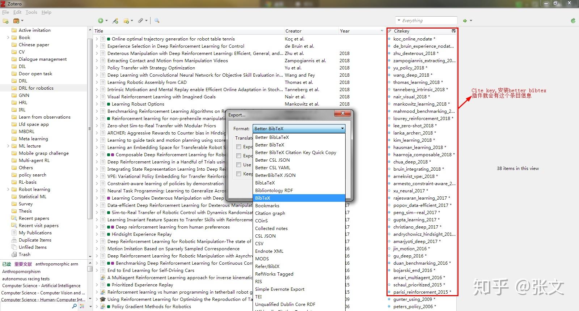Close the Export dialog with the X button
Image resolution: width=579 pixels, height=311 pixels.
(x=342, y=114)
